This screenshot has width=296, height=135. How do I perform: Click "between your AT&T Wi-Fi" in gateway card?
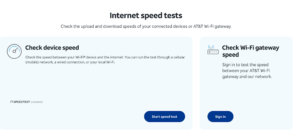(x=245, y=71)
